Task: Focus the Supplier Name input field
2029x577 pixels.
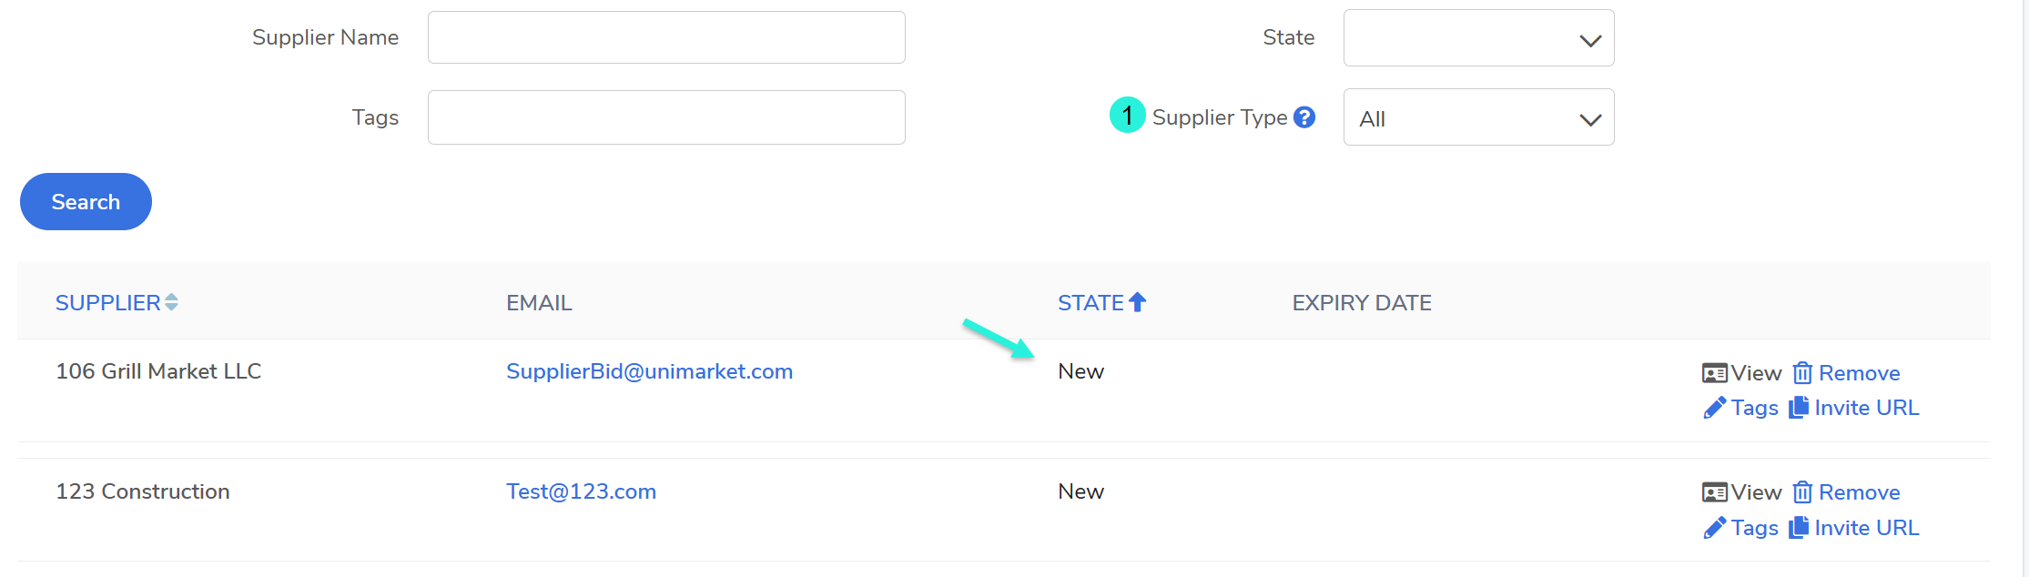Action: point(666,37)
